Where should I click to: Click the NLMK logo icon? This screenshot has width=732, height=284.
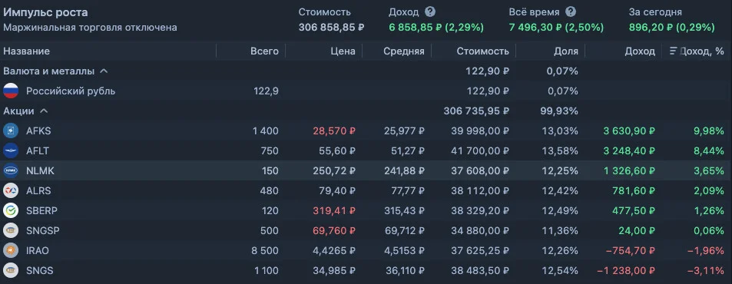point(11,171)
